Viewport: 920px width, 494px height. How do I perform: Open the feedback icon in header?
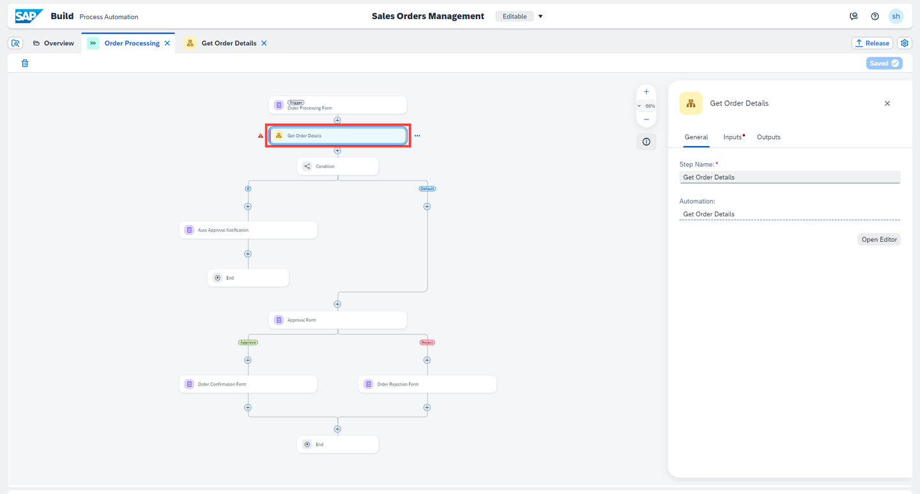click(854, 16)
